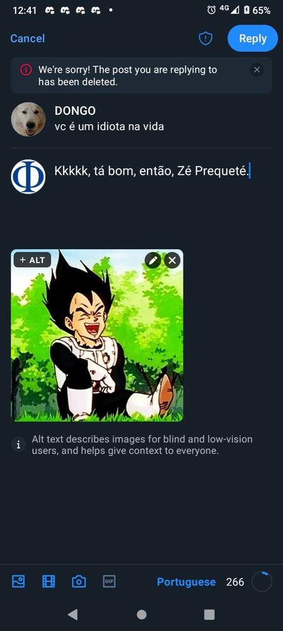Send the post with Reply button
The height and width of the screenshot is (631, 283).
click(x=253, y=38)
